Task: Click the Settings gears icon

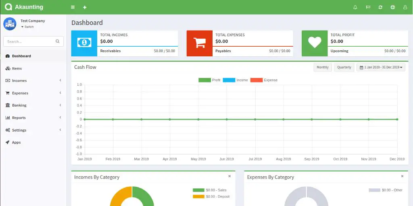Action: [x=8, y=130]
